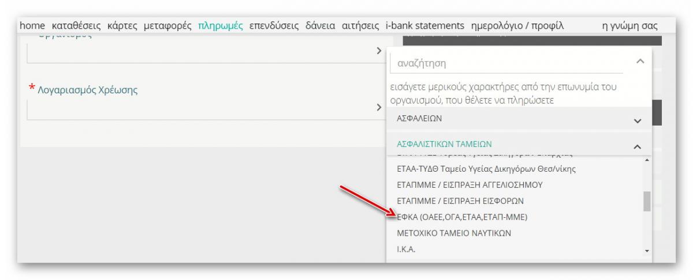The width and height of the screenshot is (693, 280).
Task: Collapse the ΑΣΦΑΛΙΣΤΙΚΩΝ ΤΑΜΕΙΩΝ category
Action: click(638, 147)
